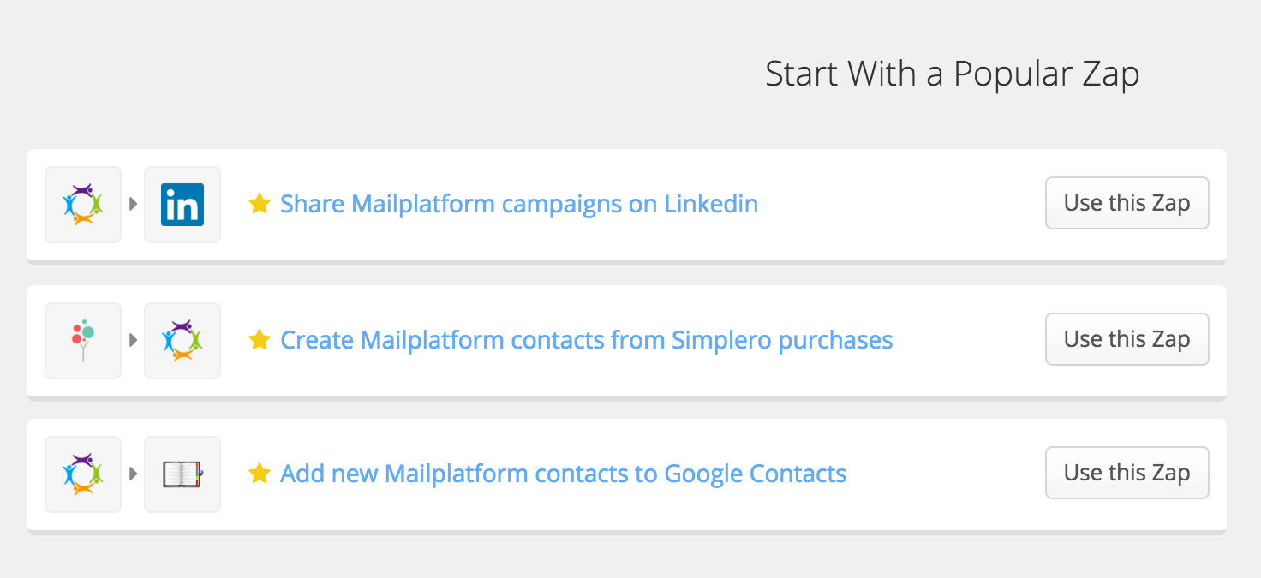Viewport: 1261px width, 578px height.
Task: Use this Zap for Google Contacts
Action: point(1127,473)
